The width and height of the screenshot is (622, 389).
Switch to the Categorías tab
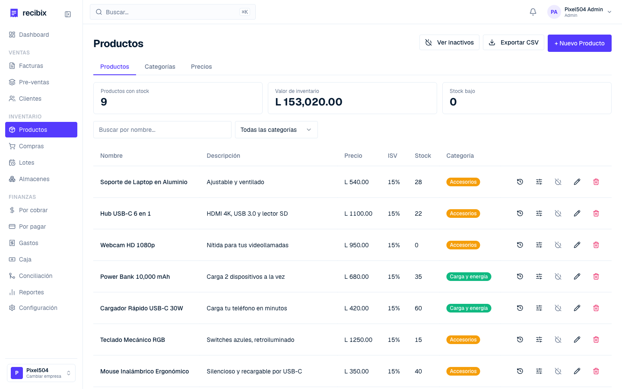tap(160, 67)
